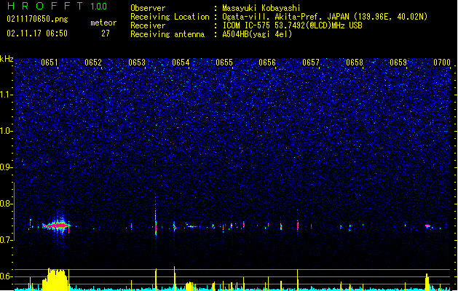The image size is (458, 291).
Task: Click the meteor label
Action: tap(103, 23)
